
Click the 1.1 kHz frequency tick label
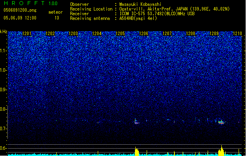pyautogui.click(x=4, y=51)
